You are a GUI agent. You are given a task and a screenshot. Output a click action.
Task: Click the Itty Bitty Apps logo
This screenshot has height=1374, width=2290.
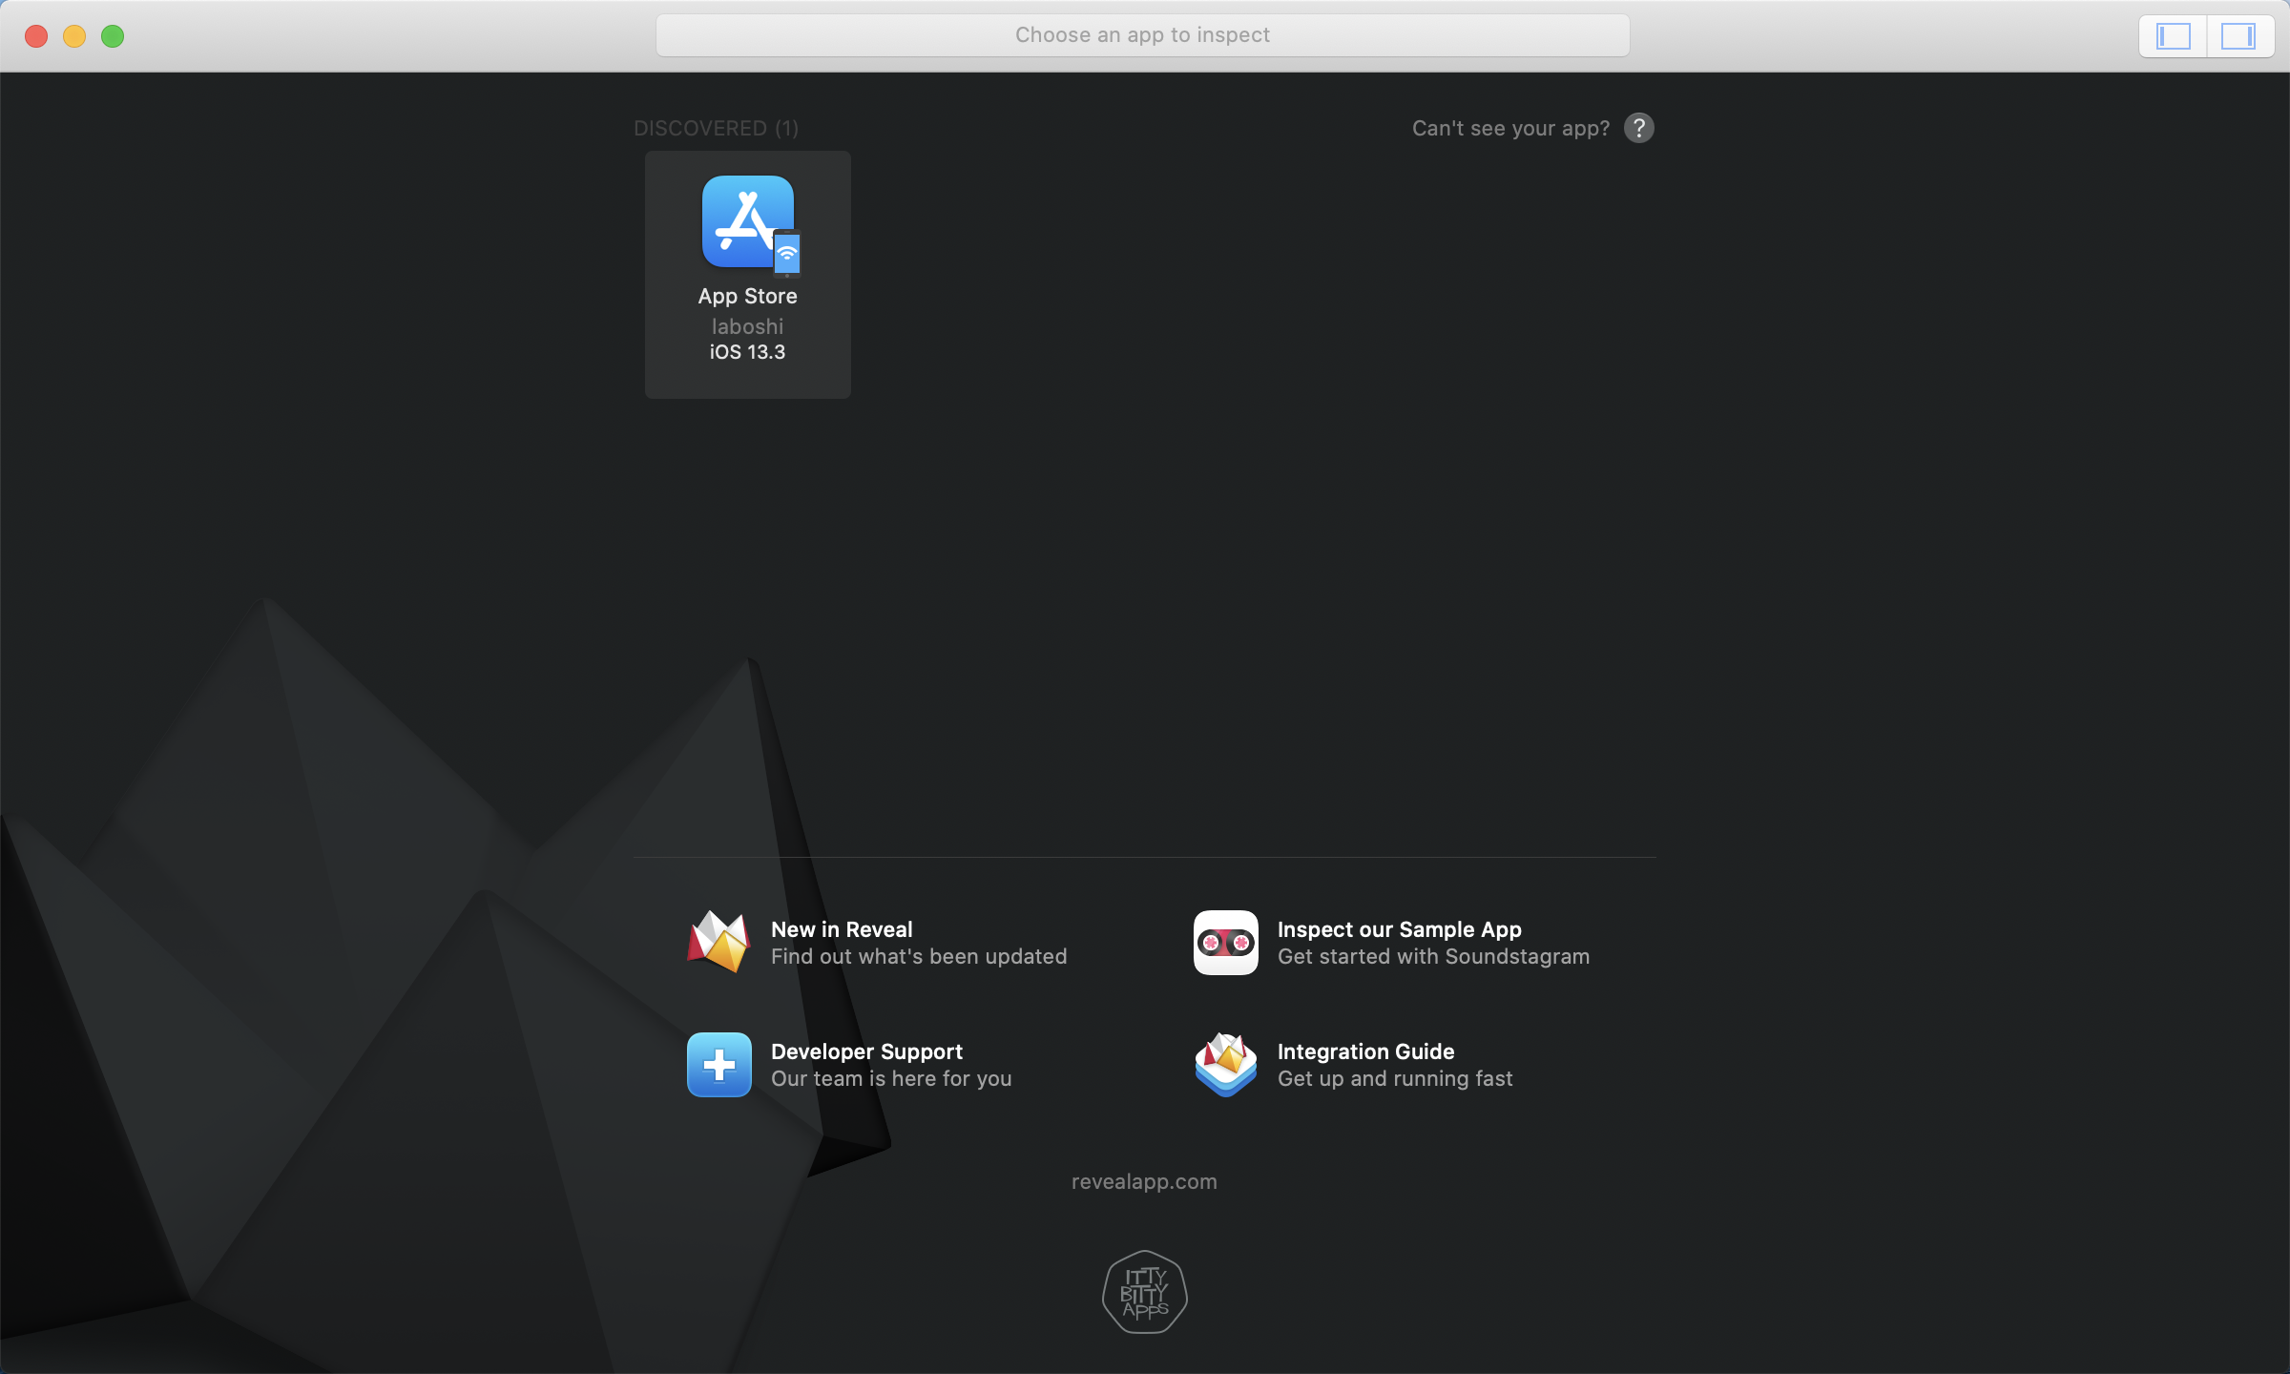[x=1145, y=1292]
